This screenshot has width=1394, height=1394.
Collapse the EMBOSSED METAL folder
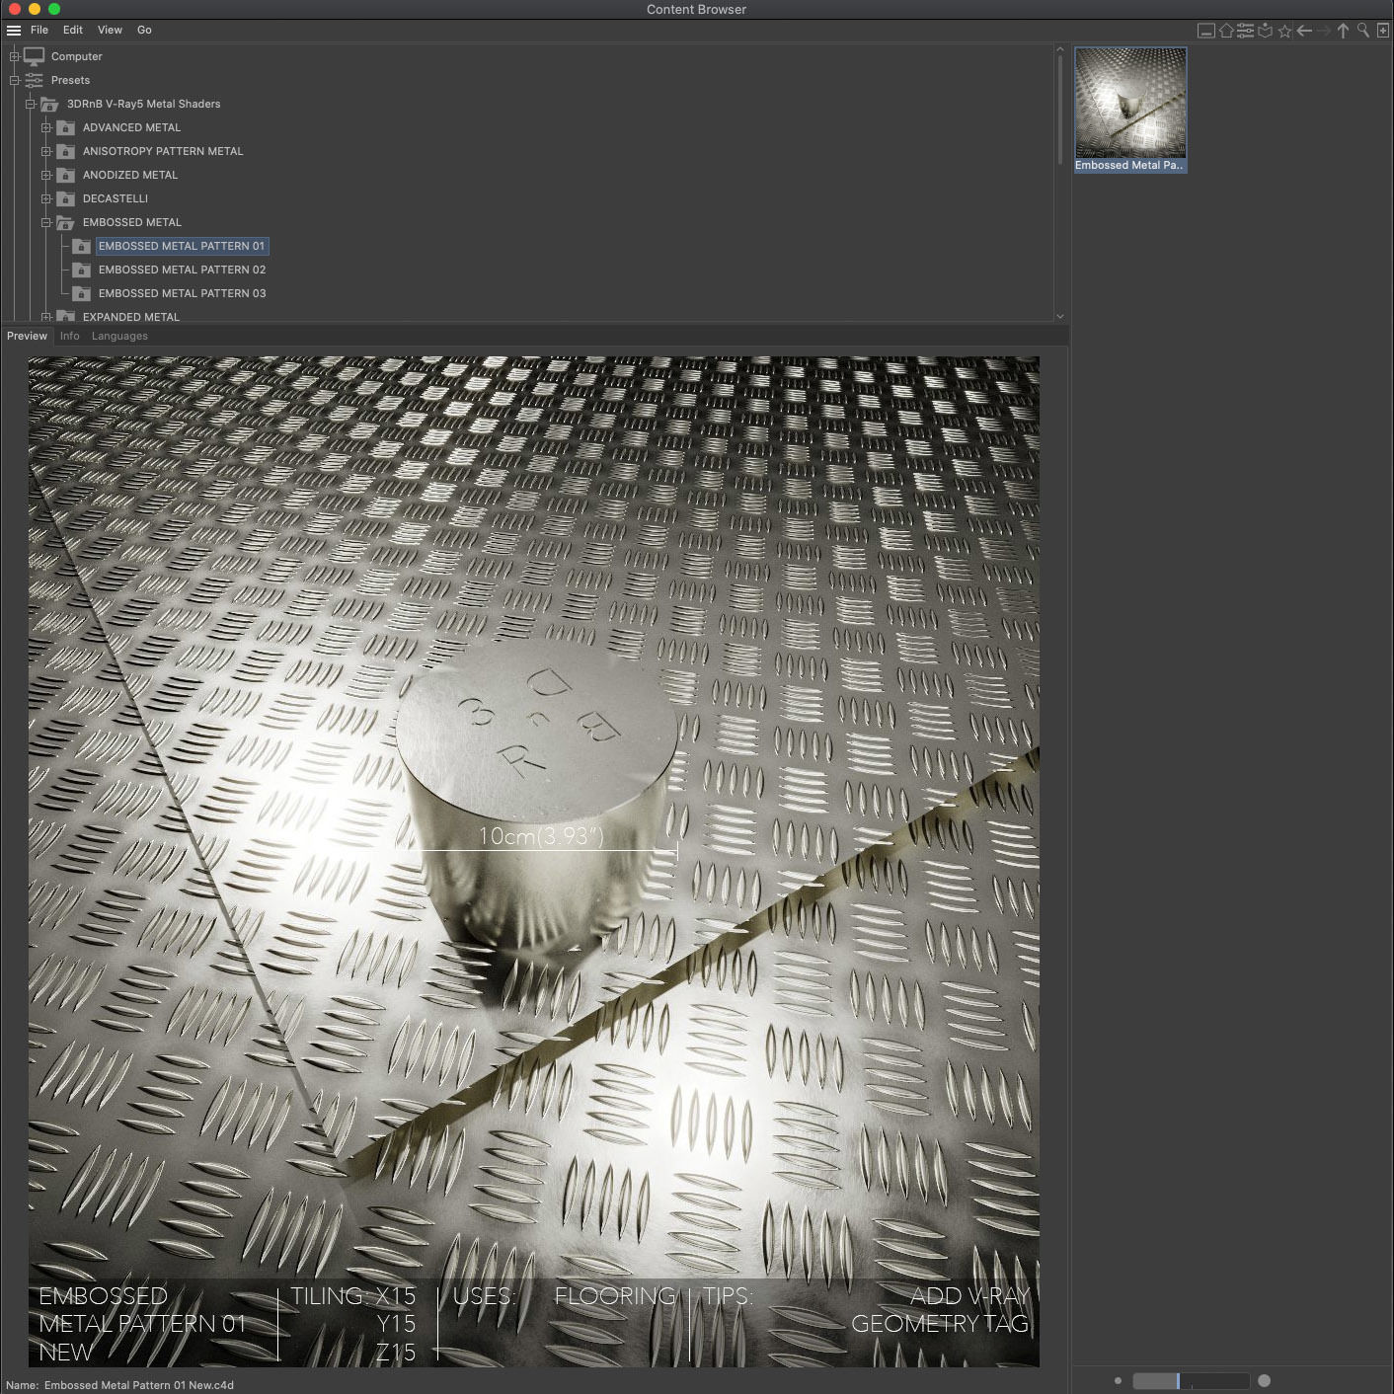[x=46, y=222]
